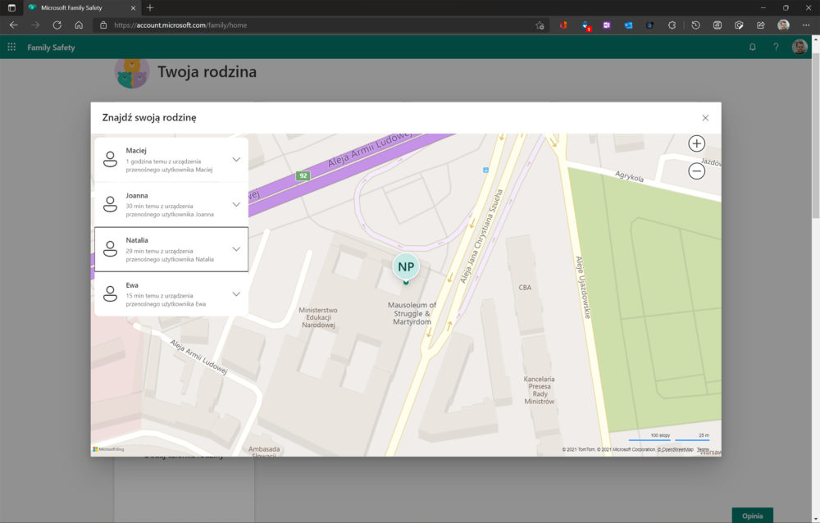Open browser history icon

695,25
